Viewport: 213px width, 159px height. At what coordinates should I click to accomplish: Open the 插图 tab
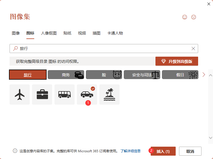click(x=97, y=33)
